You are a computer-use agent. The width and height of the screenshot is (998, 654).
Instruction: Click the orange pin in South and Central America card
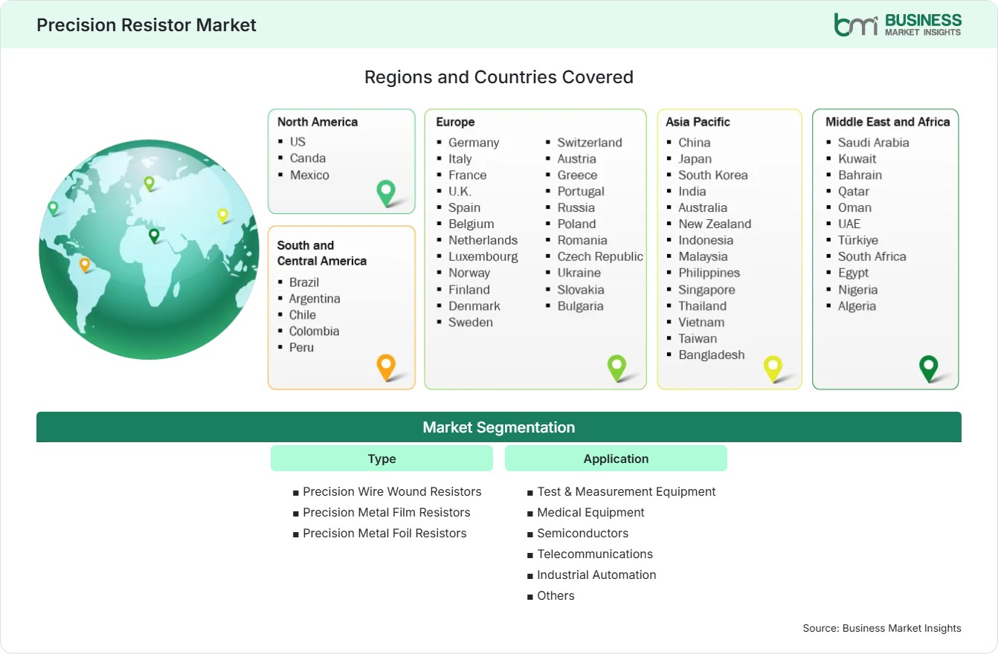[x=386, y=367]
